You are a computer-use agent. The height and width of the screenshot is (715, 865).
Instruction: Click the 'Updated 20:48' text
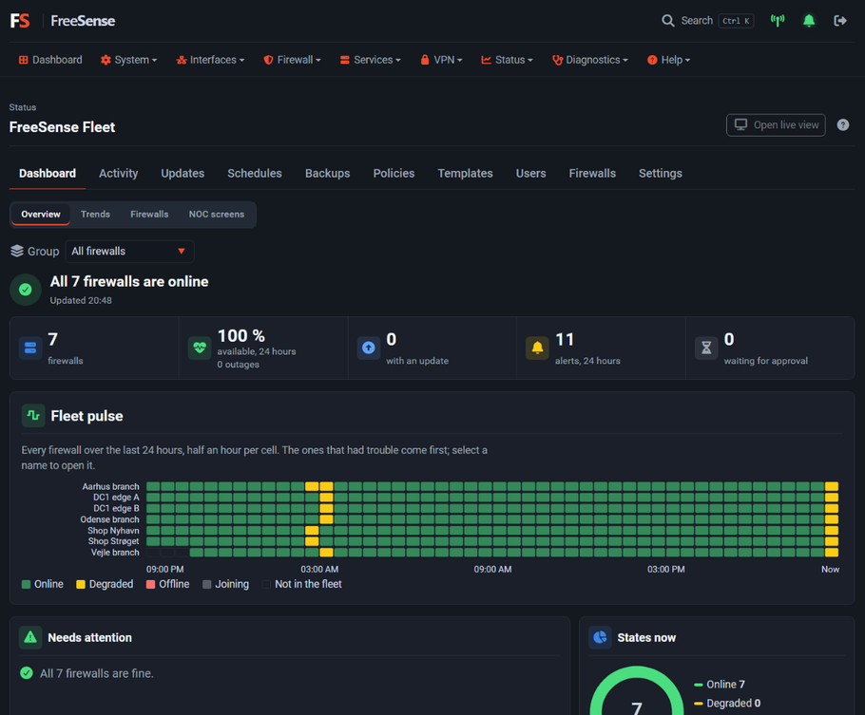(x=81, y=300)
